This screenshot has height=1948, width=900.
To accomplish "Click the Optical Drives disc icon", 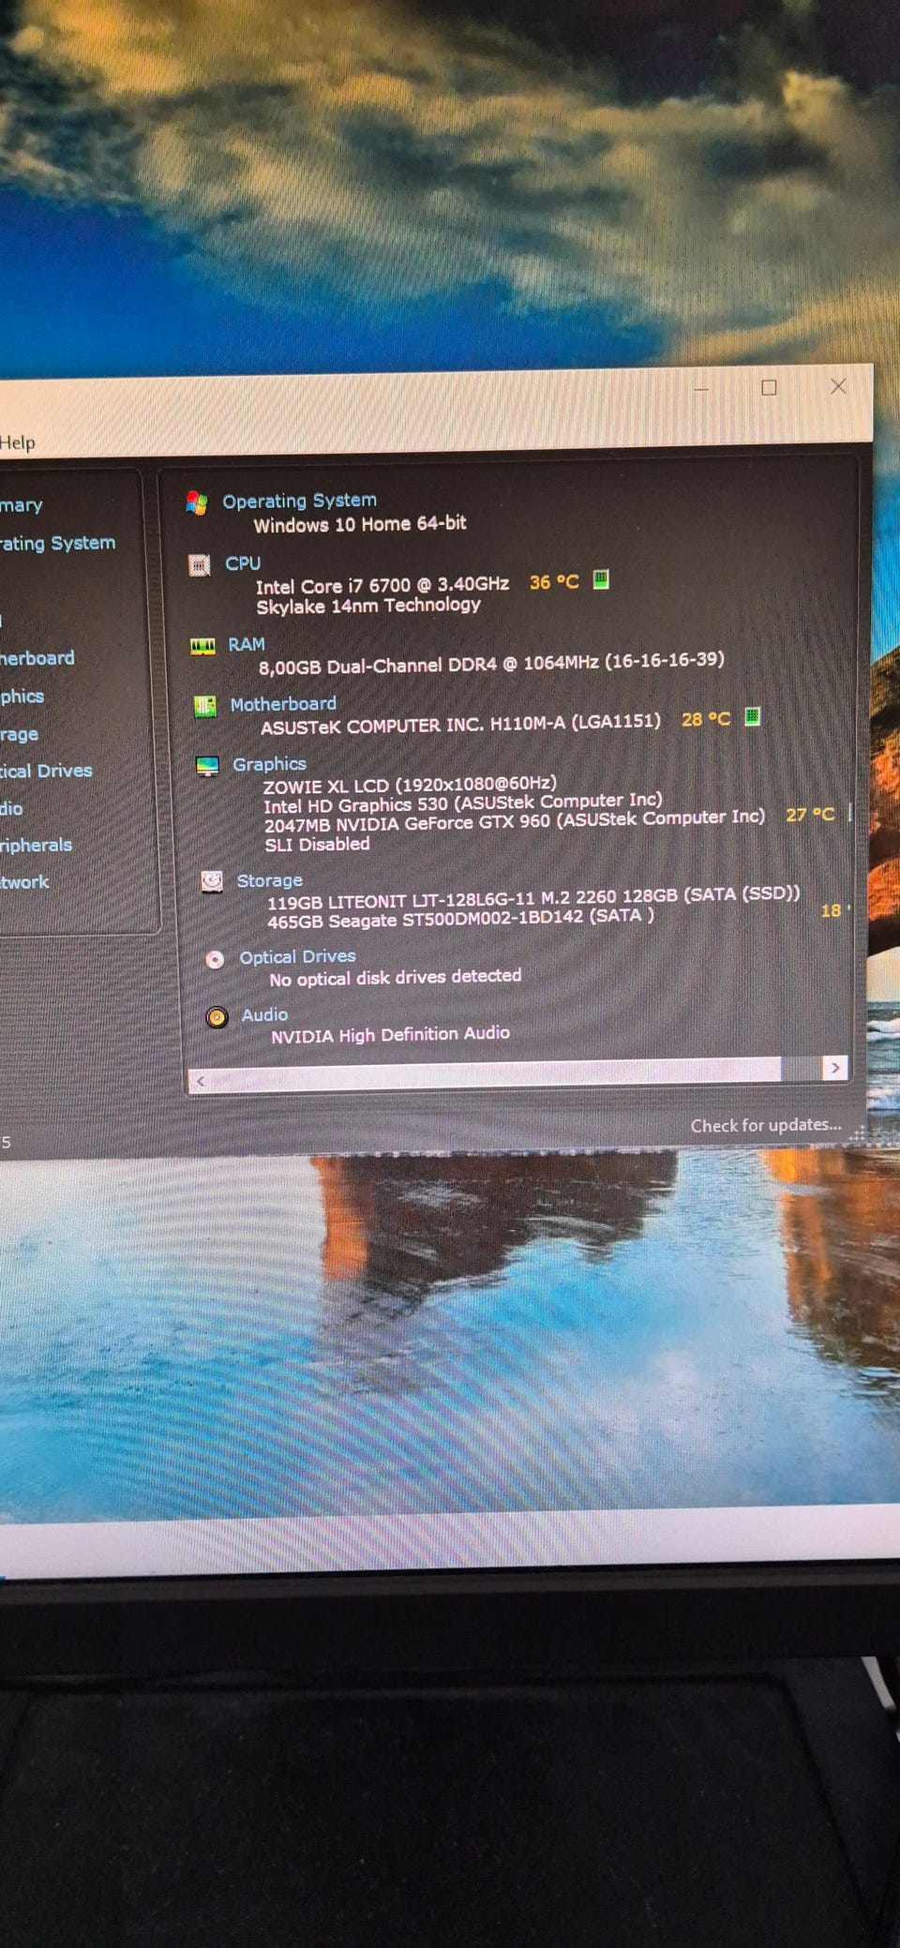I will click(x=215, y=959).
